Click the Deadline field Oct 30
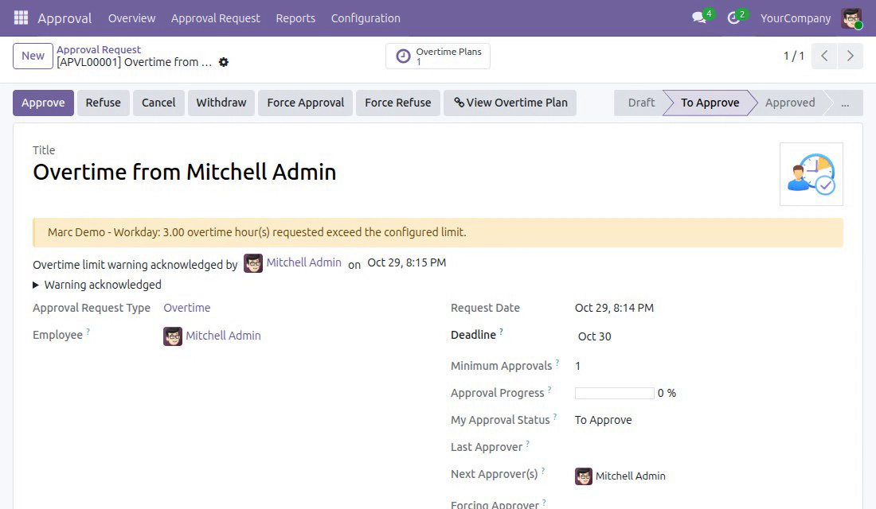This screenshot has width=876, height=509. 594,336
